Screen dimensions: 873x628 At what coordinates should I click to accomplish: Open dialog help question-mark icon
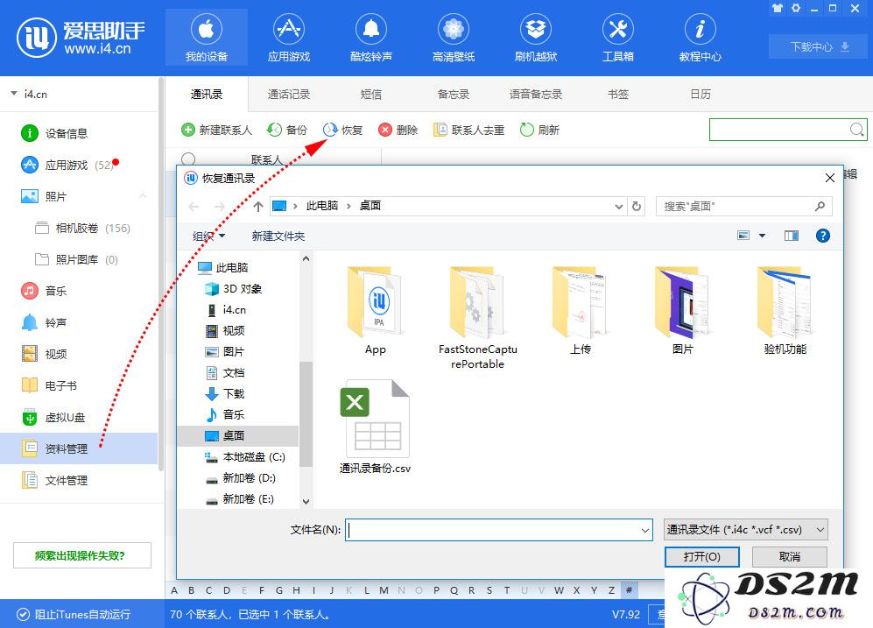(x=822, y=236)
